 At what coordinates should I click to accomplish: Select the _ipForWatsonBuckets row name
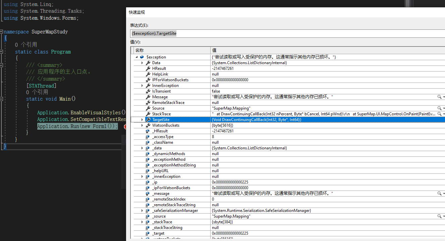pyautogui.click(x=171, y=188)
